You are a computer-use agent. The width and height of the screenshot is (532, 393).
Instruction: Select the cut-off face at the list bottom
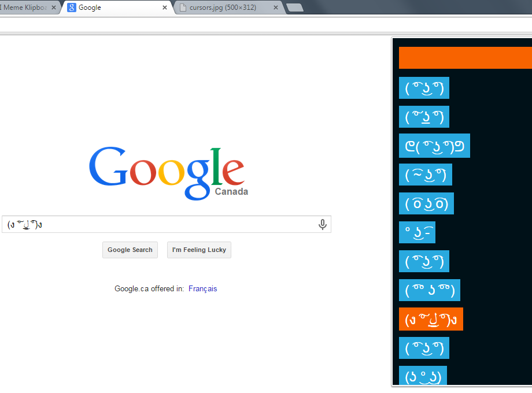(423, 375)
